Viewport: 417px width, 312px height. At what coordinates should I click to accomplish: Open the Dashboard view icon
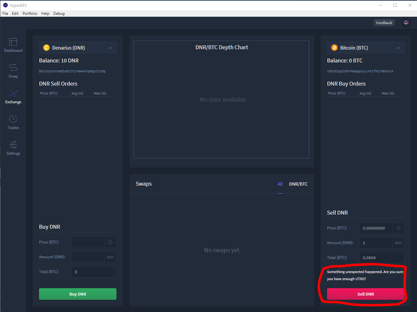(x=13, y=42)
